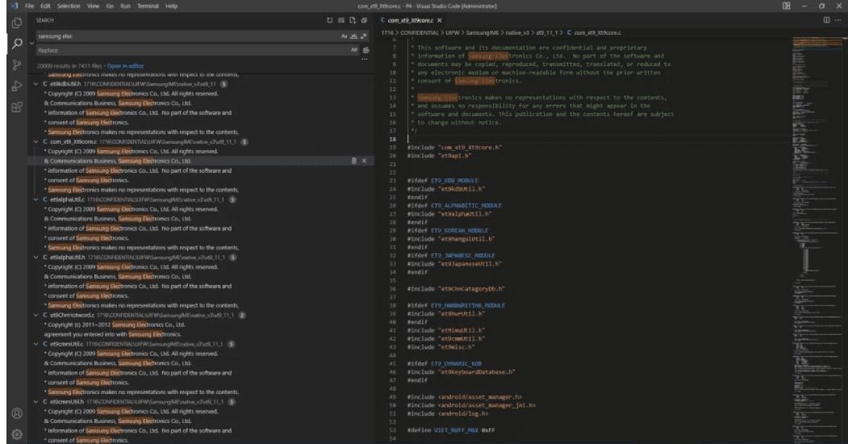Open the Extensions view
848x444 pixels.
17,107
